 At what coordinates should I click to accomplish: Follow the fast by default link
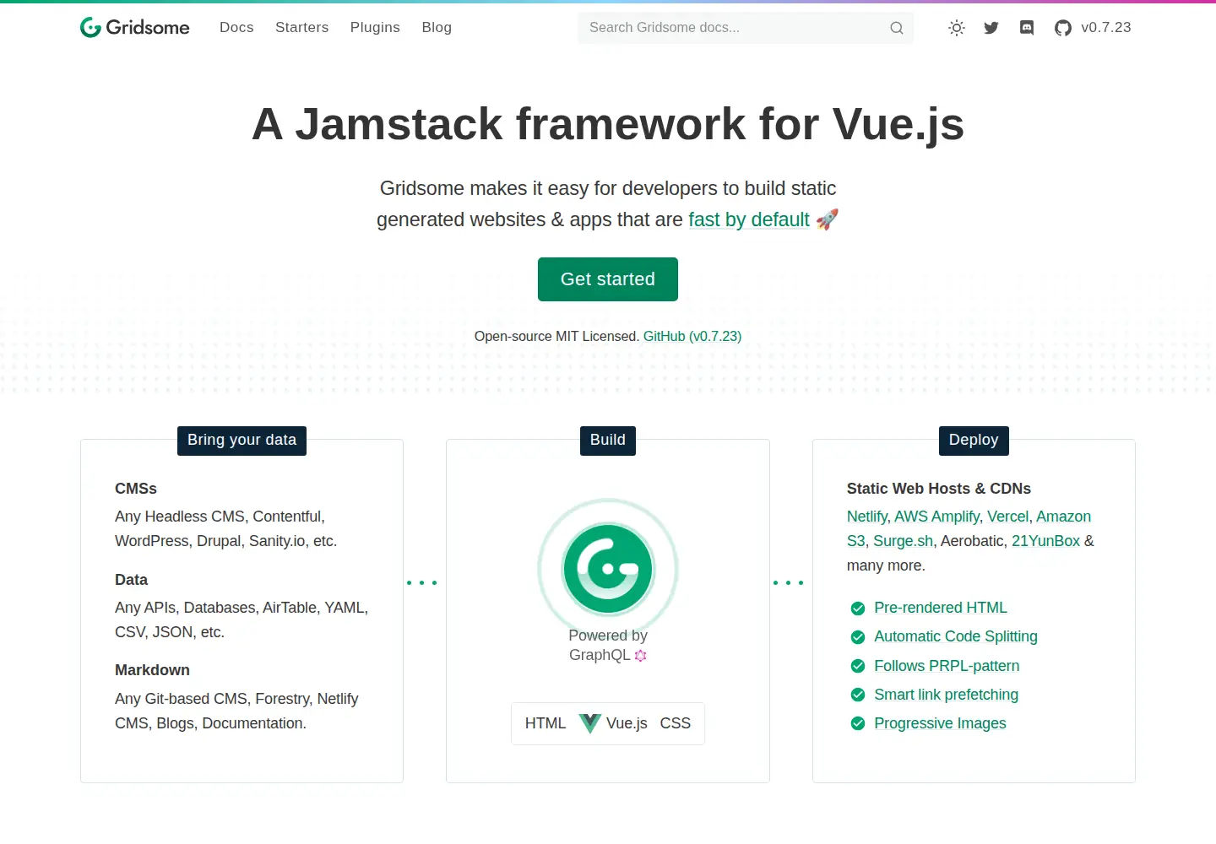(749, 219)
